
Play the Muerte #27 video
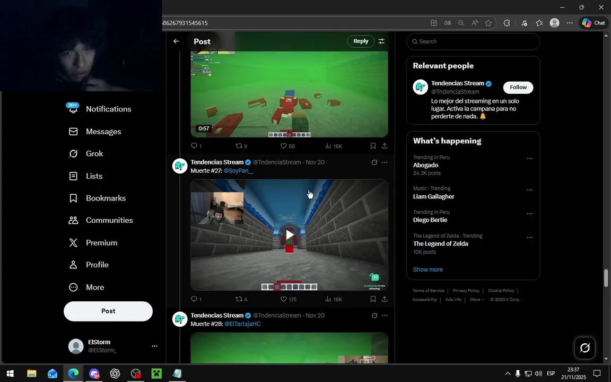coord(289,235)
